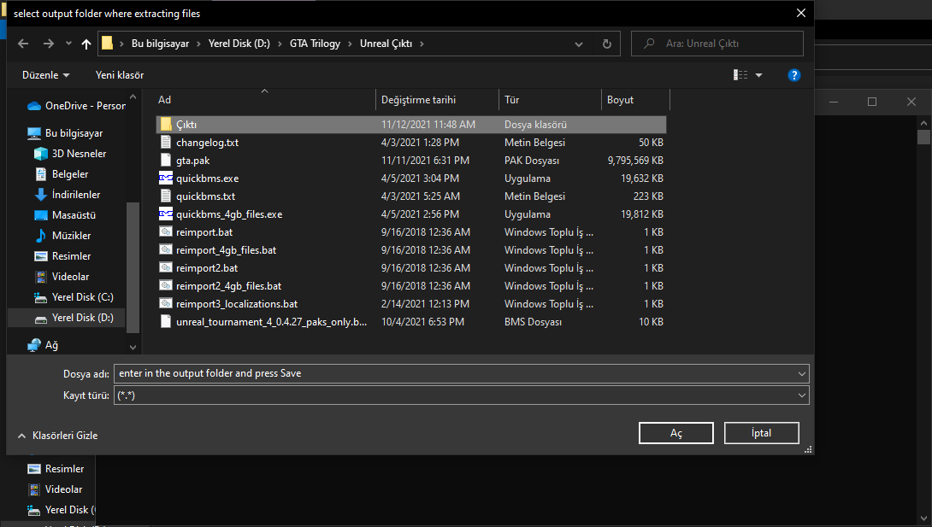Open Resimler in the background Explorer window
932x527 pixels.
click(56, 469)
